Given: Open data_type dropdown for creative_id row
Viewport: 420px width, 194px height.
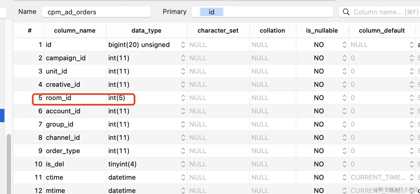Looking at the screenshot, I should (183, 85).
